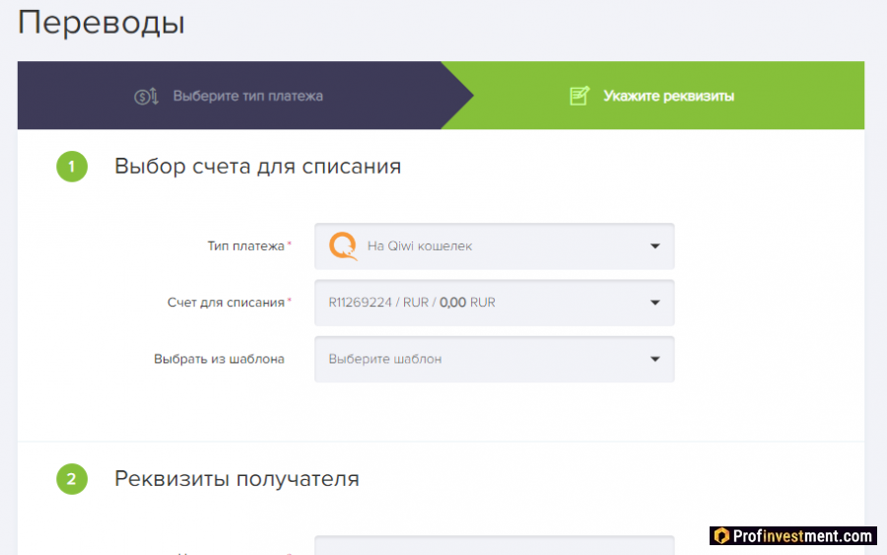Screen dimensions: 887x555
Task: Click the edit requisites note icon
Action: [x=580, y=96]
